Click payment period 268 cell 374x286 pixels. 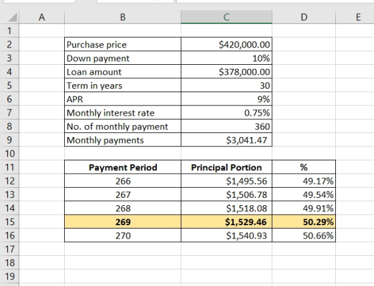pyautogui.click(x=123, y=208)
